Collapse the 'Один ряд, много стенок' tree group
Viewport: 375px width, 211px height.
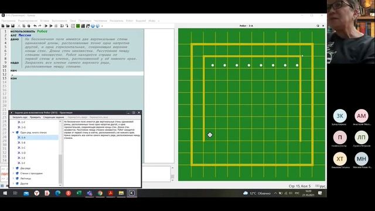click(13, 132)
